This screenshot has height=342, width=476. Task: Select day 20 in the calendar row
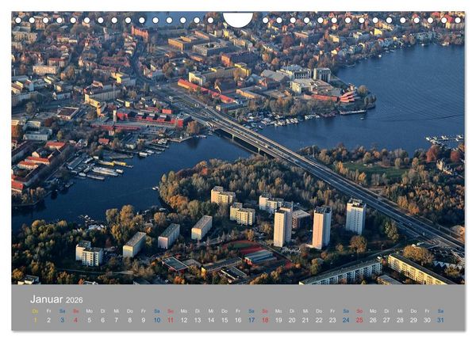(292, 320)
